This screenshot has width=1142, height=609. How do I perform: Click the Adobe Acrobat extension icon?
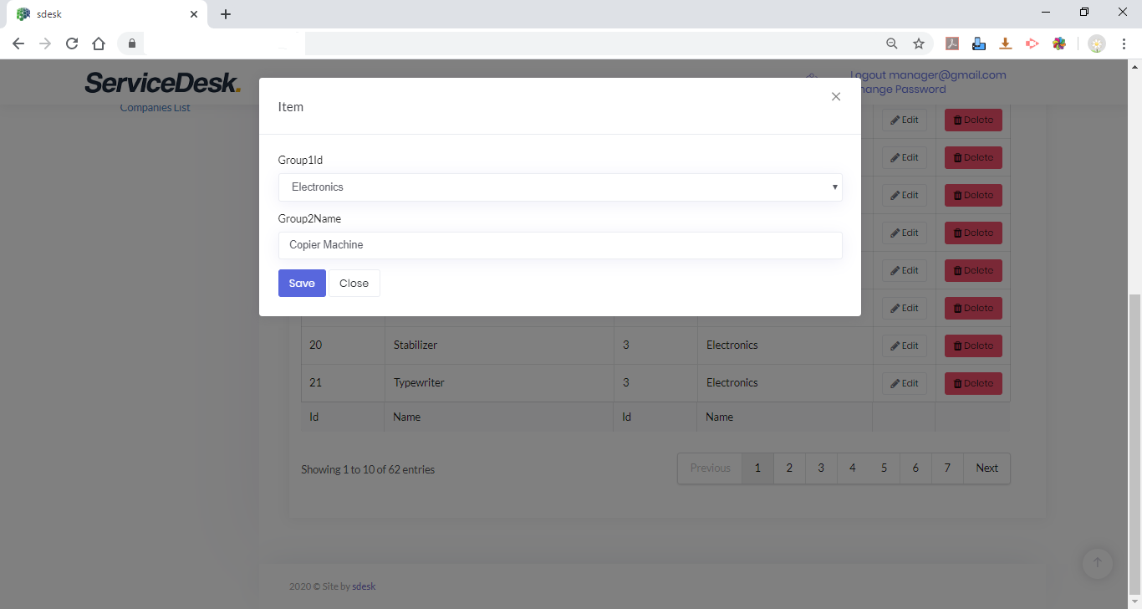[951, 43]
